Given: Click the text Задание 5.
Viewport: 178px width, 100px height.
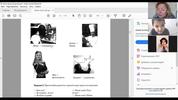Looking at the screenshot, I should (39, 85).
